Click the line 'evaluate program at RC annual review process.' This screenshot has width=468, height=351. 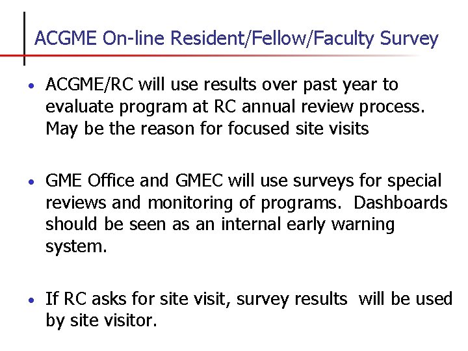tap(235, 107)
